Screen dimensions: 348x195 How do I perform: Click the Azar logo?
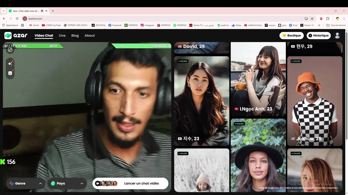click(x=16, y=35)
